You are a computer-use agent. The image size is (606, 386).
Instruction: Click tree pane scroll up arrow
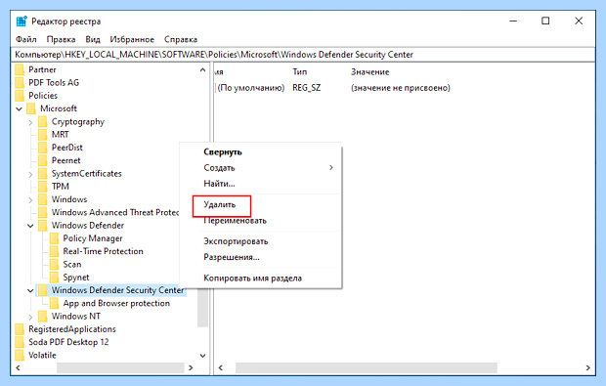pyautogui.click(x=202, y=70)
